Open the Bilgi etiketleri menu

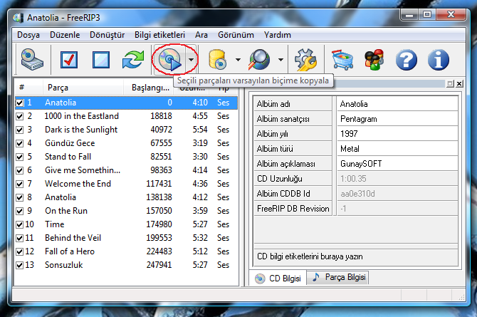click(x=159, y=35)
